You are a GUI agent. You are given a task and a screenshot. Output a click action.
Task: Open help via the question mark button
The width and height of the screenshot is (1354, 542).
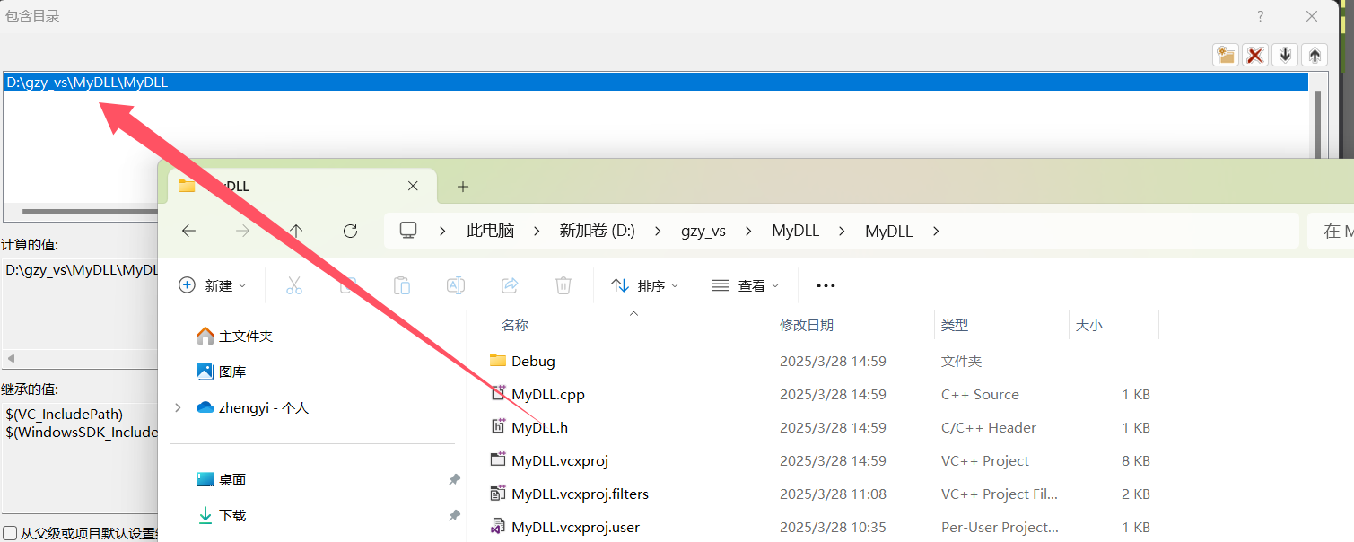pos(1260,16)
